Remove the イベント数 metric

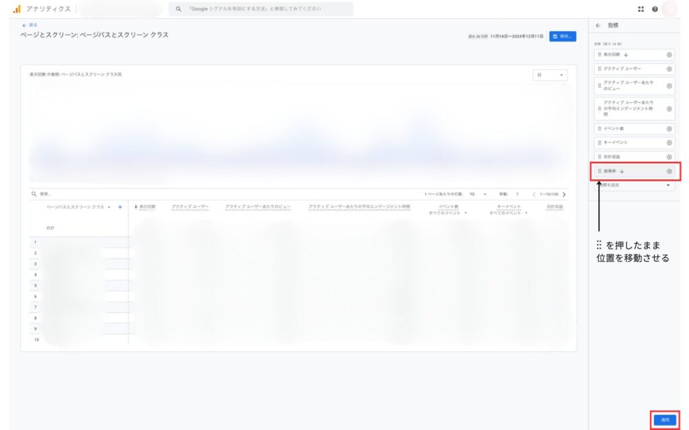coord(669,128)
